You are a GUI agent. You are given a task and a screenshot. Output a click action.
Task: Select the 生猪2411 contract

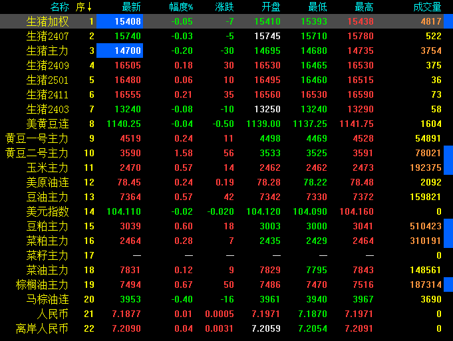pos(226,94)
